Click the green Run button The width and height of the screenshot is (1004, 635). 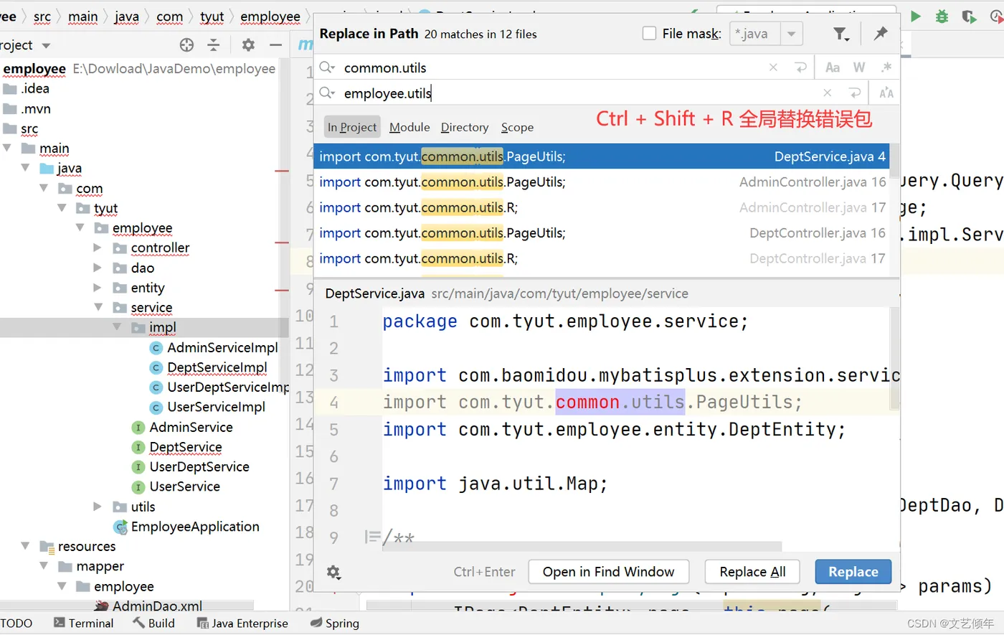tap(916, 17)
